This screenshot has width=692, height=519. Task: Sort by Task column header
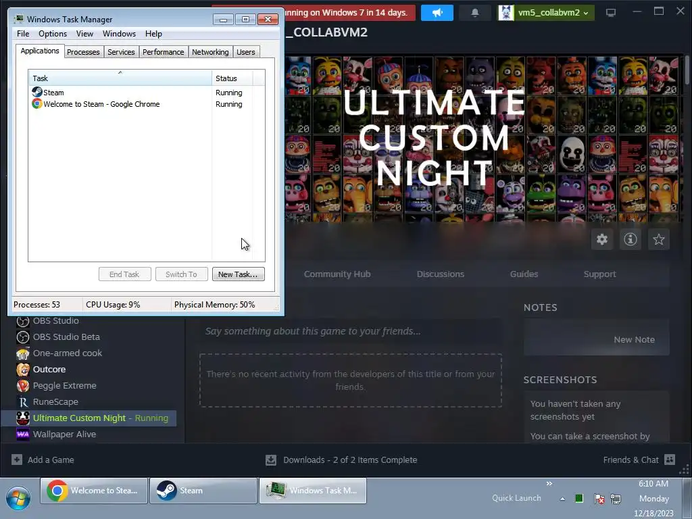click(120, 78)
